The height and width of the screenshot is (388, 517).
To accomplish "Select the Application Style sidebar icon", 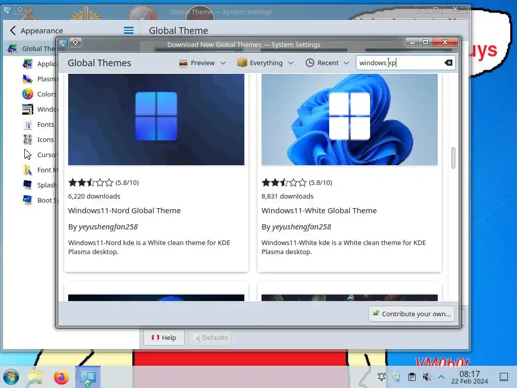I will tap(28, 64).
